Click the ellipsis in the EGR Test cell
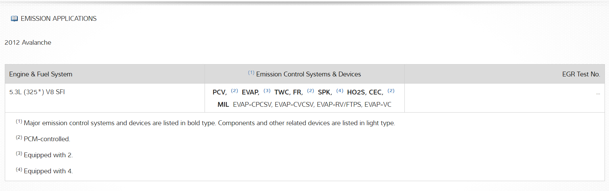This screenshot has height=191, width=609. pyautogui.click(x=598, y=93)
